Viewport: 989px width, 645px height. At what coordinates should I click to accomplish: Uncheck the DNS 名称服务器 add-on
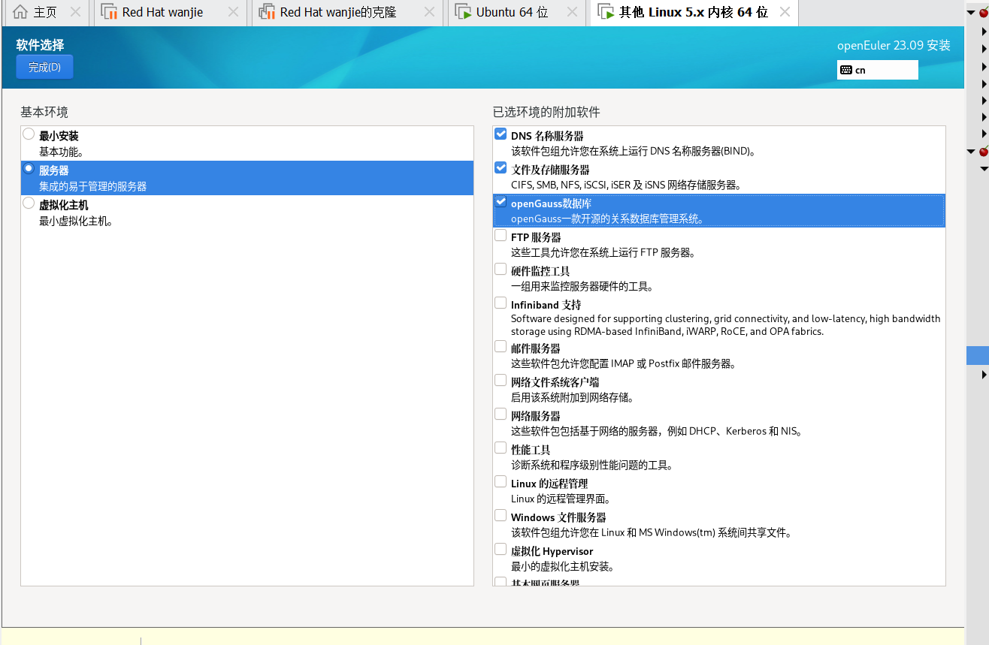pos(501,134)
